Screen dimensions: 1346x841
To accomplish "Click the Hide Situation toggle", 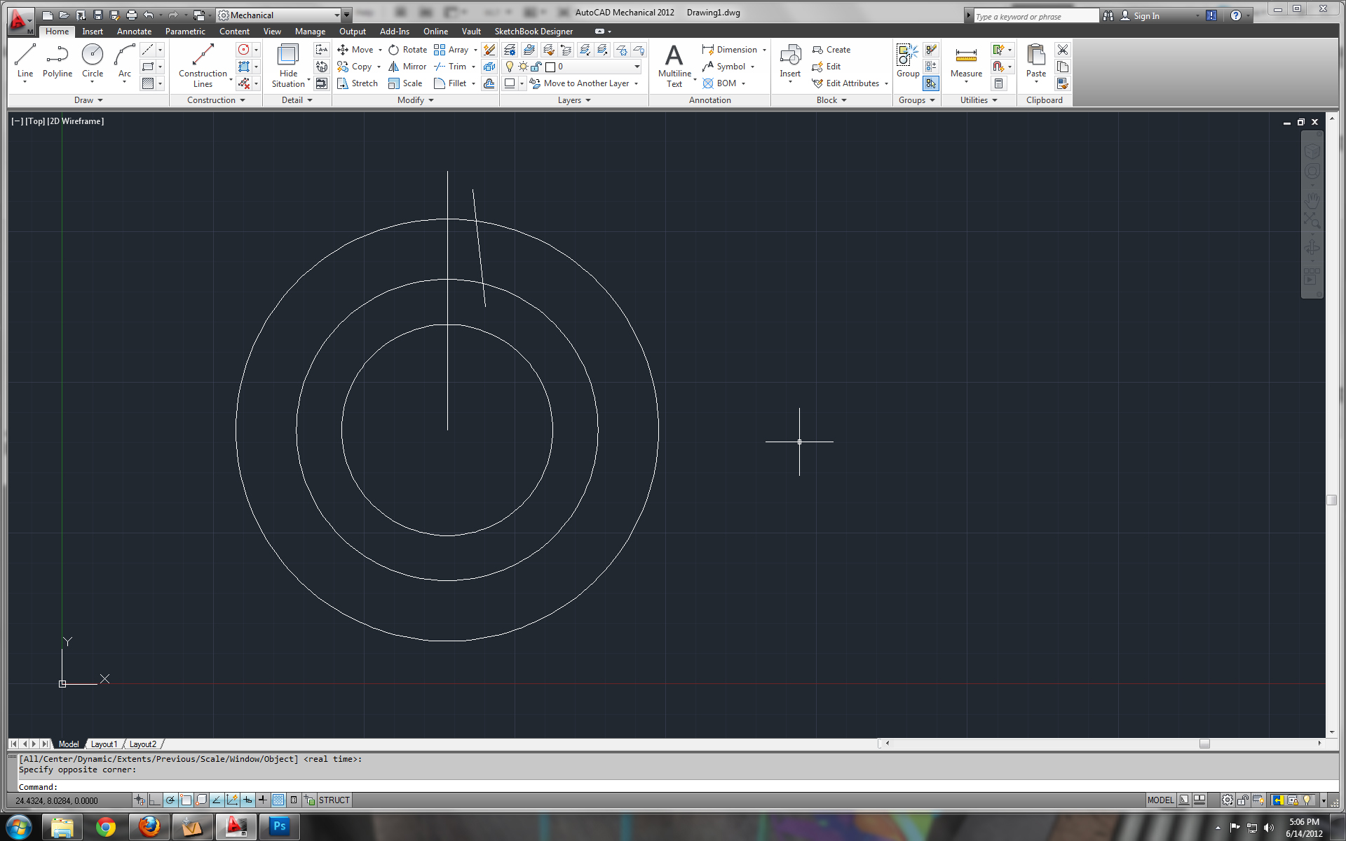I will tap(288, 66).
